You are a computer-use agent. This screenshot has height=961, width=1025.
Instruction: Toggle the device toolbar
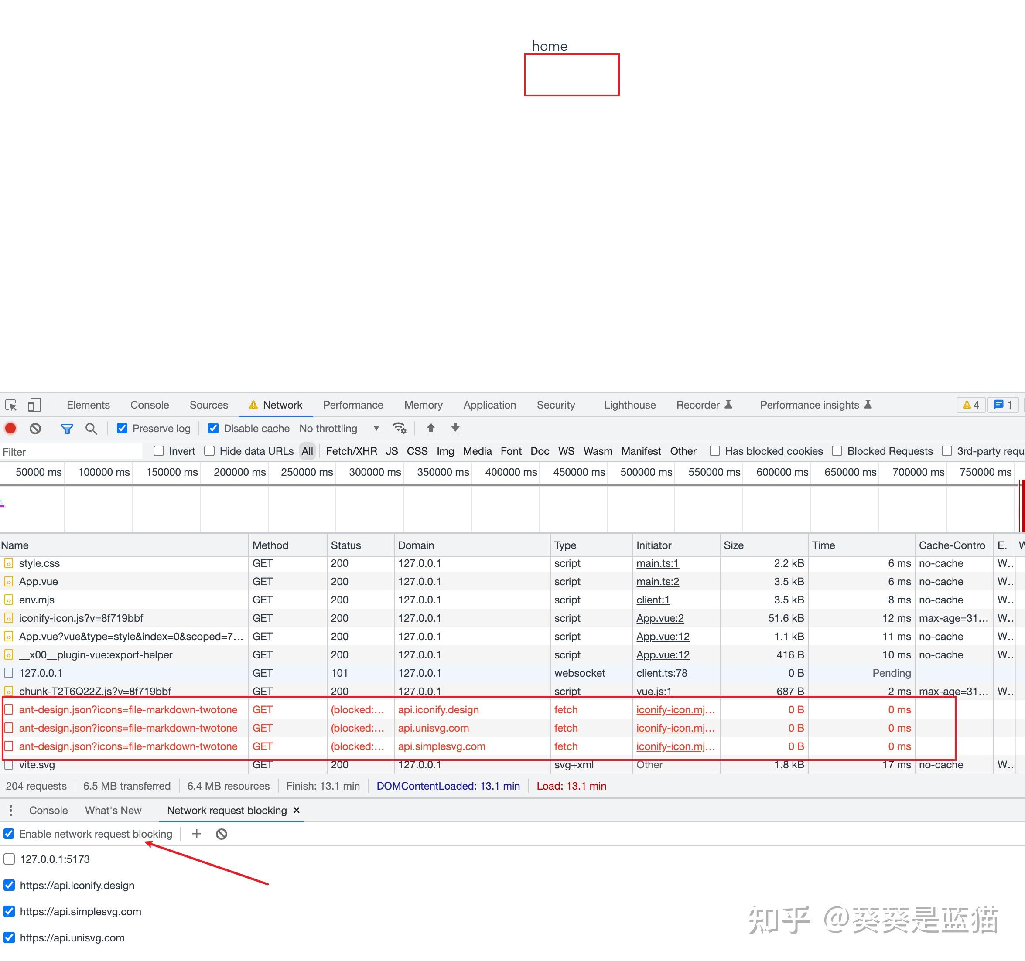pos(33,405)
